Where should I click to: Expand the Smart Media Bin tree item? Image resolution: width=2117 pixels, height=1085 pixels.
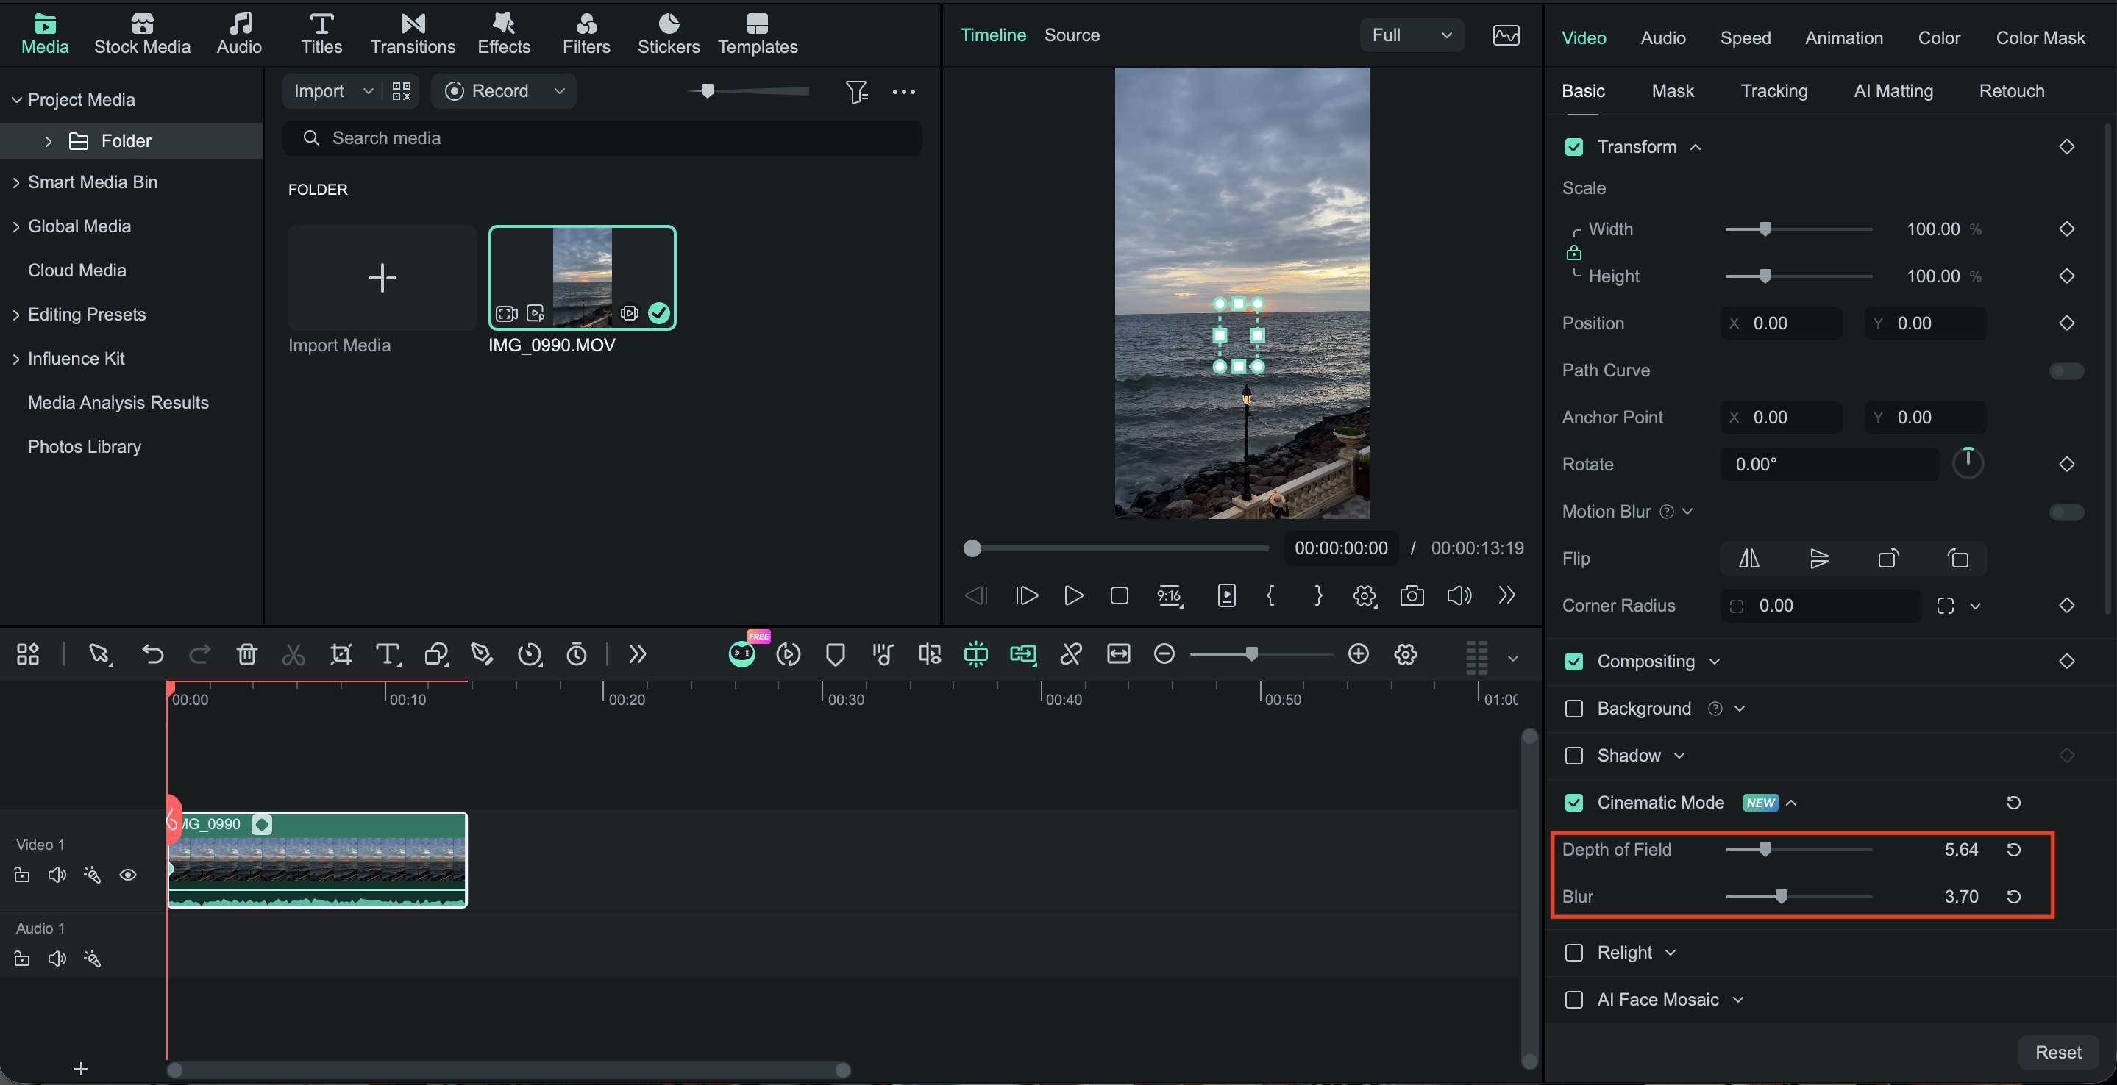(15, 182)
